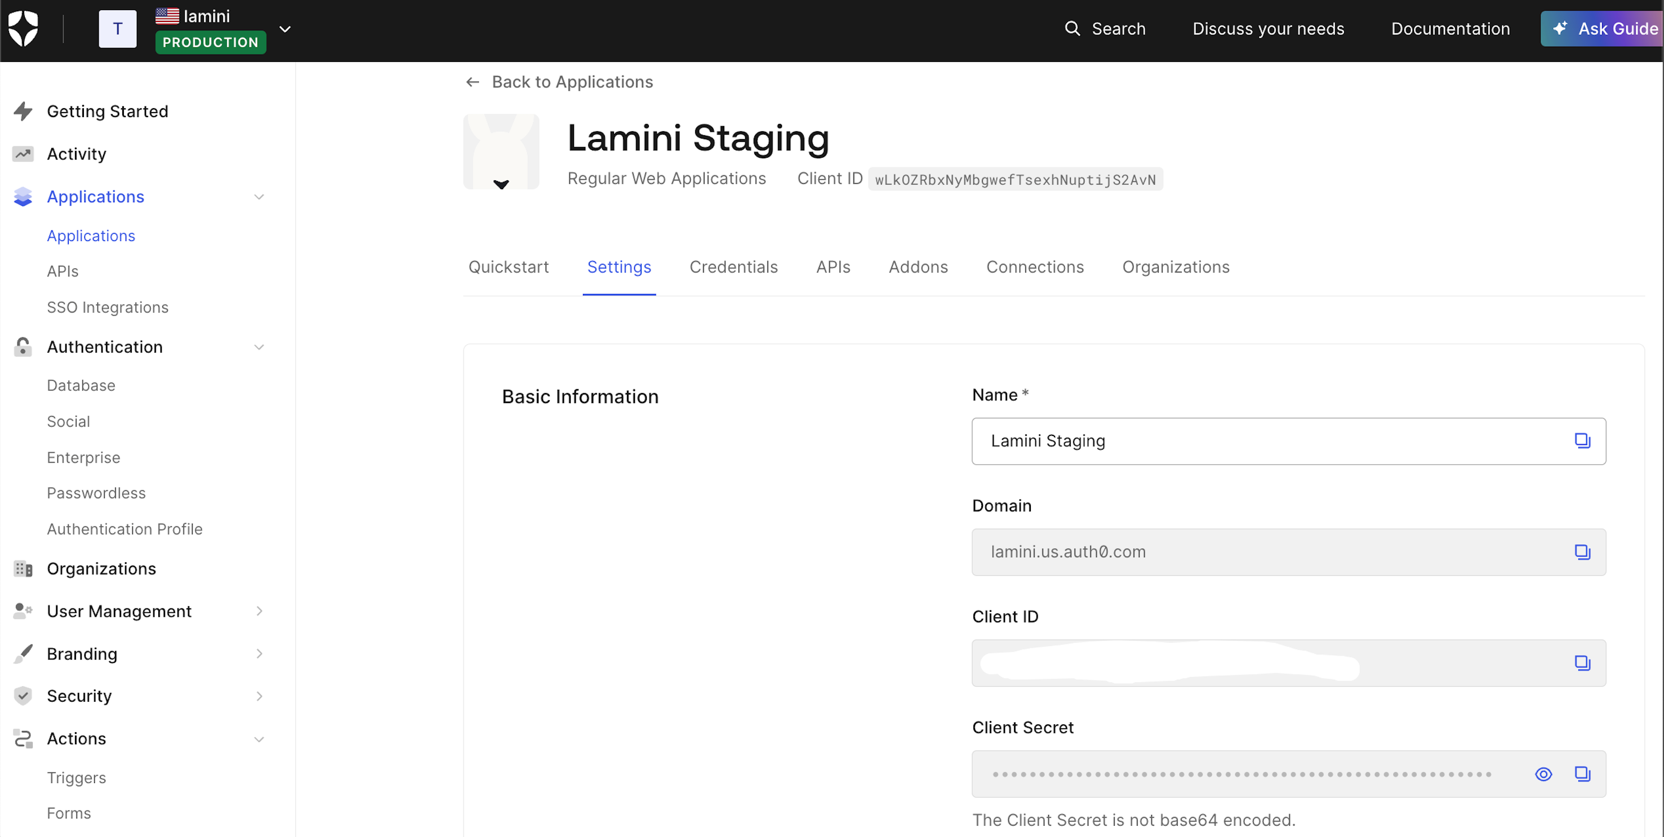Viewport: 1664px width, 837px height.
Task: Open SSO Integrations
Action: click(107, 308)
